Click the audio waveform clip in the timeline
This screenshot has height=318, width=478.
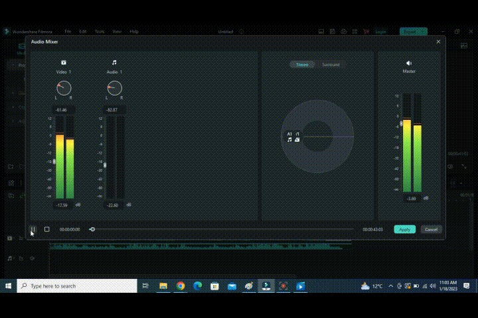coord(200,246)
